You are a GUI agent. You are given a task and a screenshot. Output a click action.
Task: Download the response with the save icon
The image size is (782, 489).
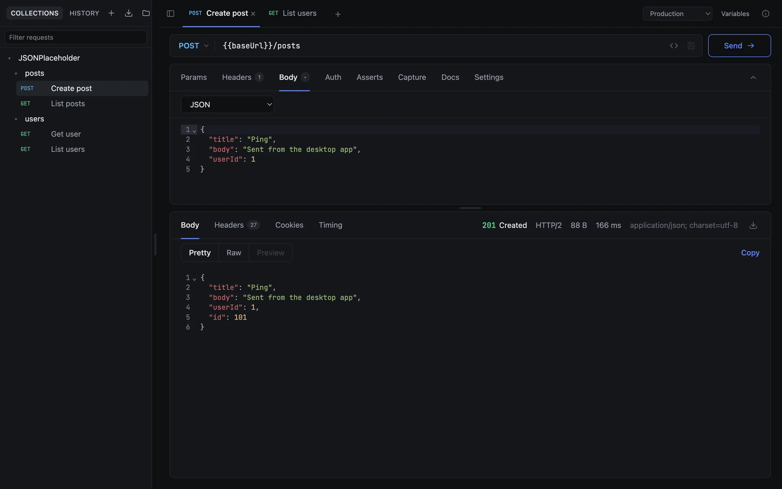pos(753,225)
